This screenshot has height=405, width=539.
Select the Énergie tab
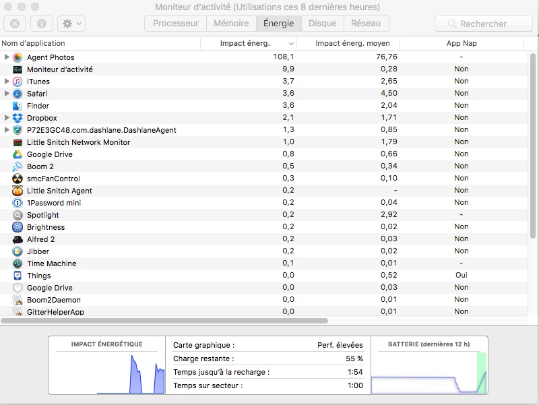pyautogui.click(x=279, y=24)
